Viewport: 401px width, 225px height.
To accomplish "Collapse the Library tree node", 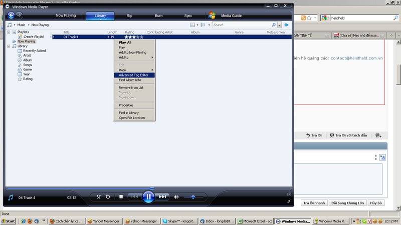I will (9, 46).
